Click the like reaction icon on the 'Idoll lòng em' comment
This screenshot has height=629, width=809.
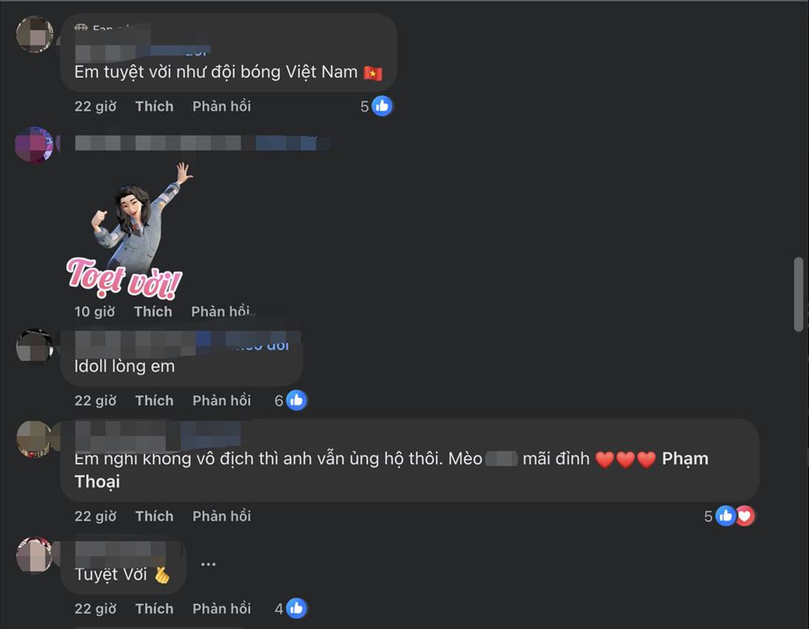[x=296, y=400]
